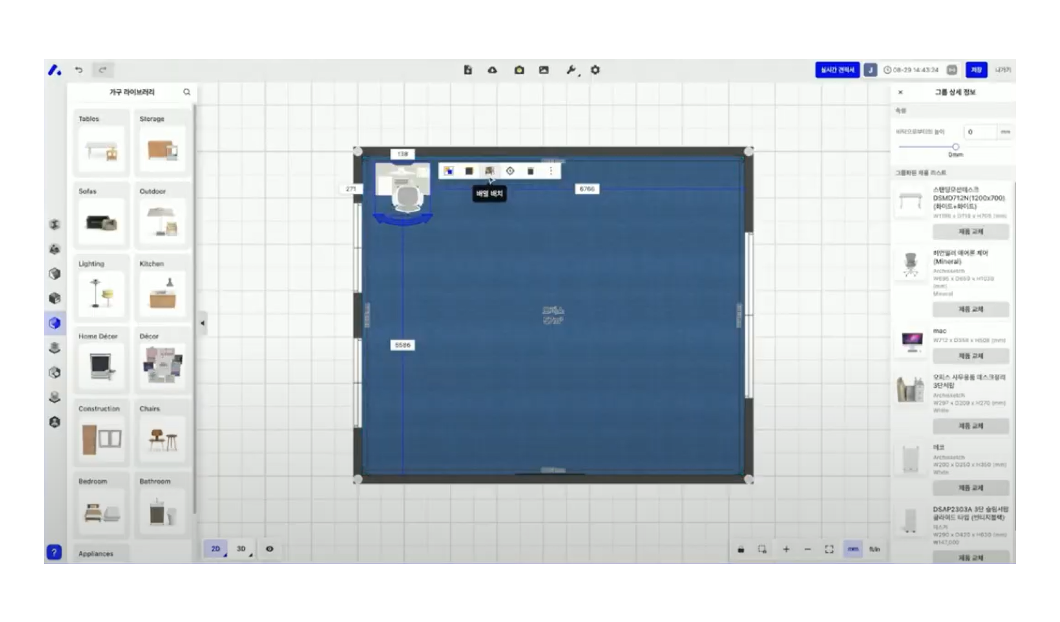
Task: Toggle visibility with the eye icon
Action: click(x=269, y=549)
